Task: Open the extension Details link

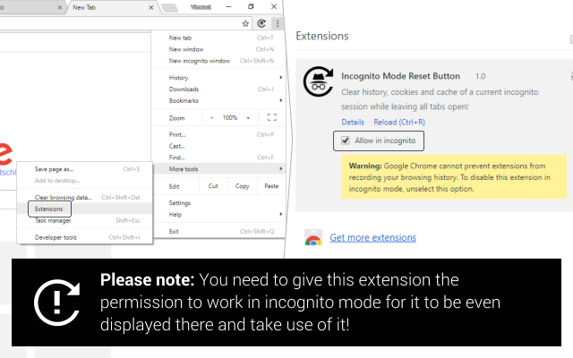Action: click(353, 122)
